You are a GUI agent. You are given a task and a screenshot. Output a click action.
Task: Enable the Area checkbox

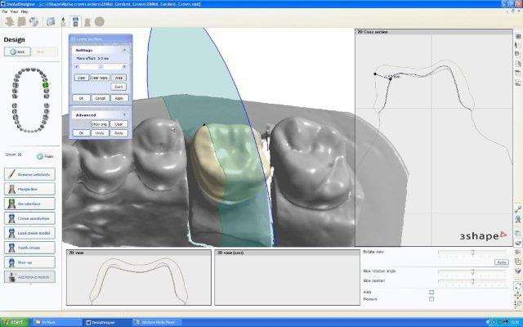pyautogui.click(x=431, y=292)
